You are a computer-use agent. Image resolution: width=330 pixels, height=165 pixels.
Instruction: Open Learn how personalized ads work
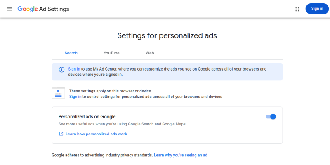coord(97,134)
